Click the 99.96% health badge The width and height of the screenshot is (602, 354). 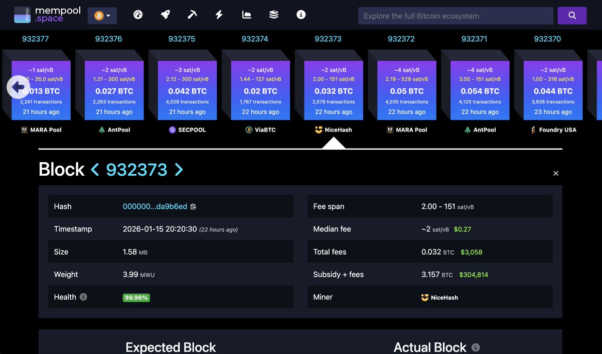click(136, 297)
